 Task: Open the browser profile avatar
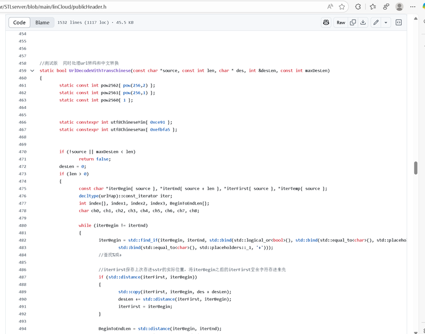pyautogui.click(x=399, y=7)
